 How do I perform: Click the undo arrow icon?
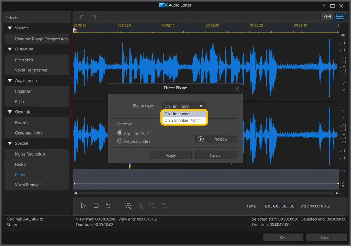[82, 17]
